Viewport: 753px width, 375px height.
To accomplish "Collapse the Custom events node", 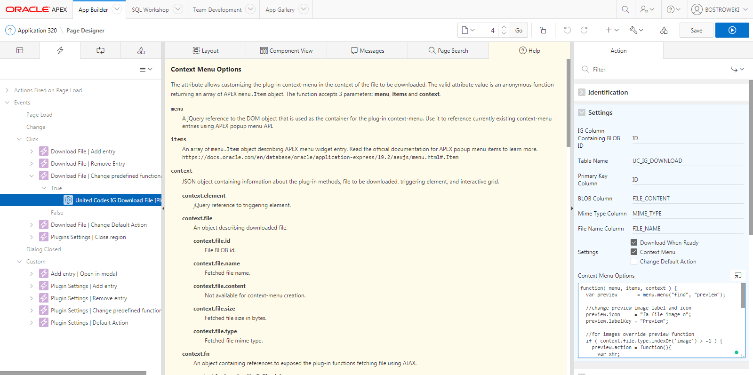I will 19,261.
